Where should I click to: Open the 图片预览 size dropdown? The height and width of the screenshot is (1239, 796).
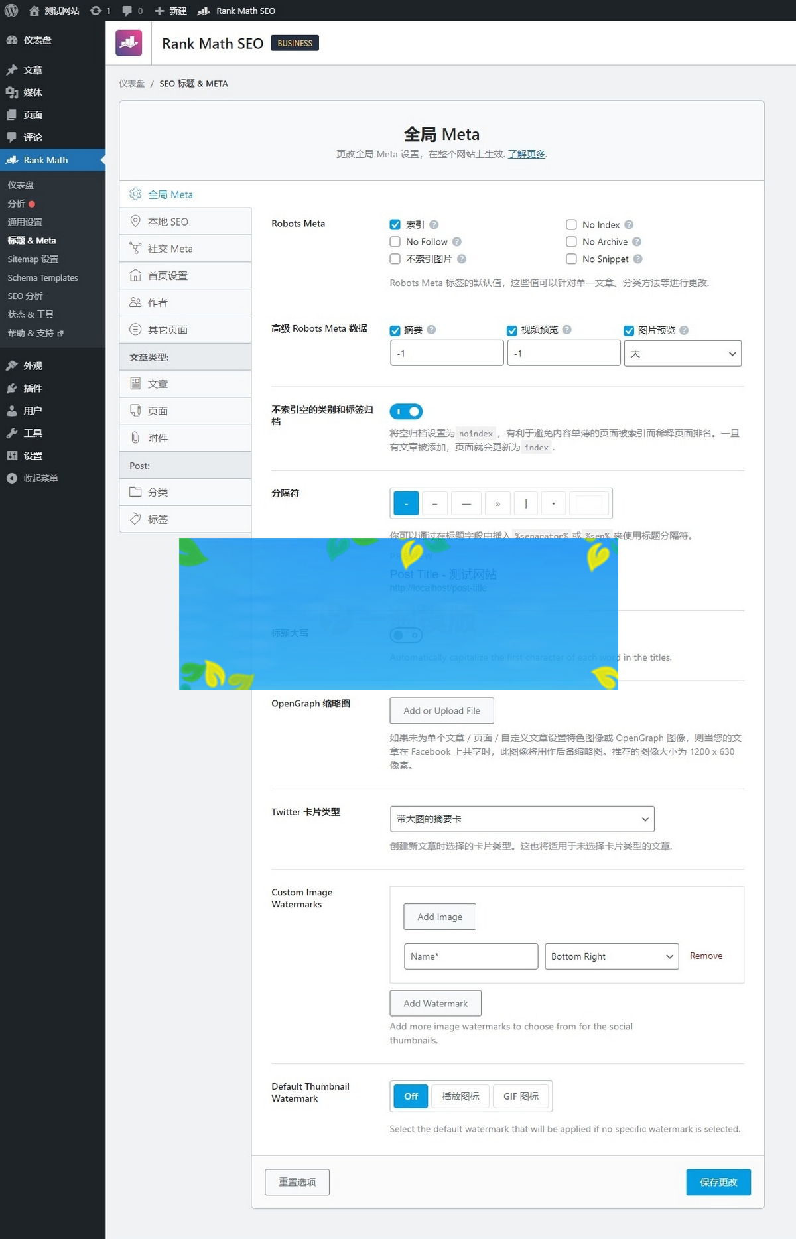coord(683,354)
